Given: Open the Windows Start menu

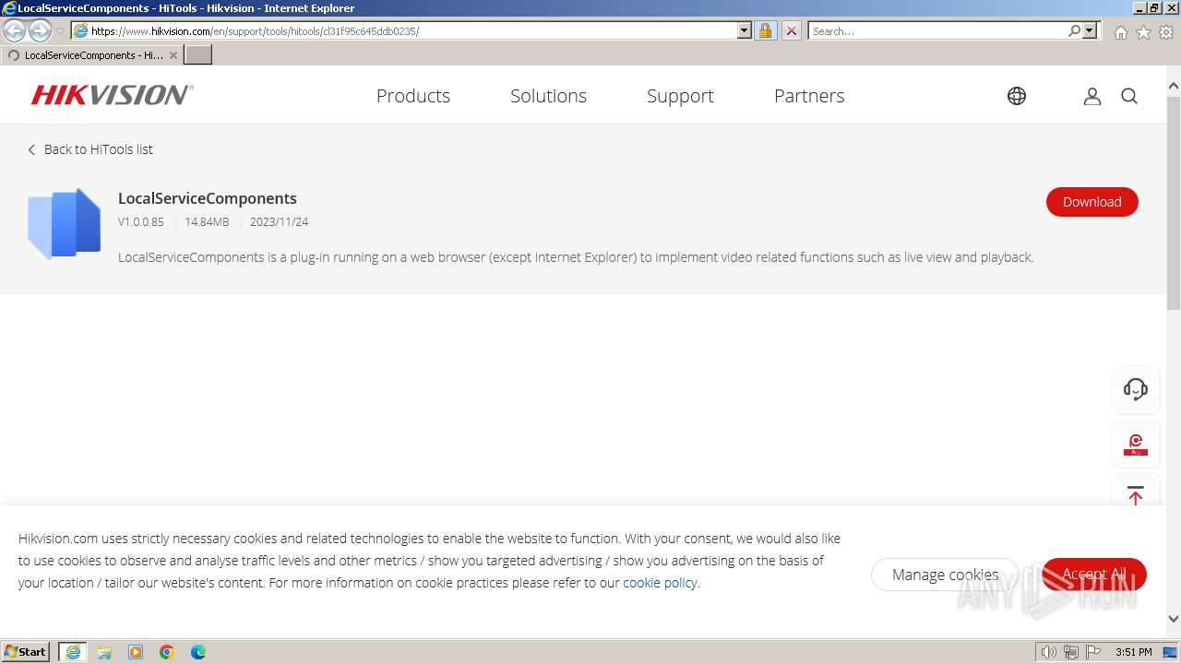Looking at the screenshot, I should coord(26,652).
